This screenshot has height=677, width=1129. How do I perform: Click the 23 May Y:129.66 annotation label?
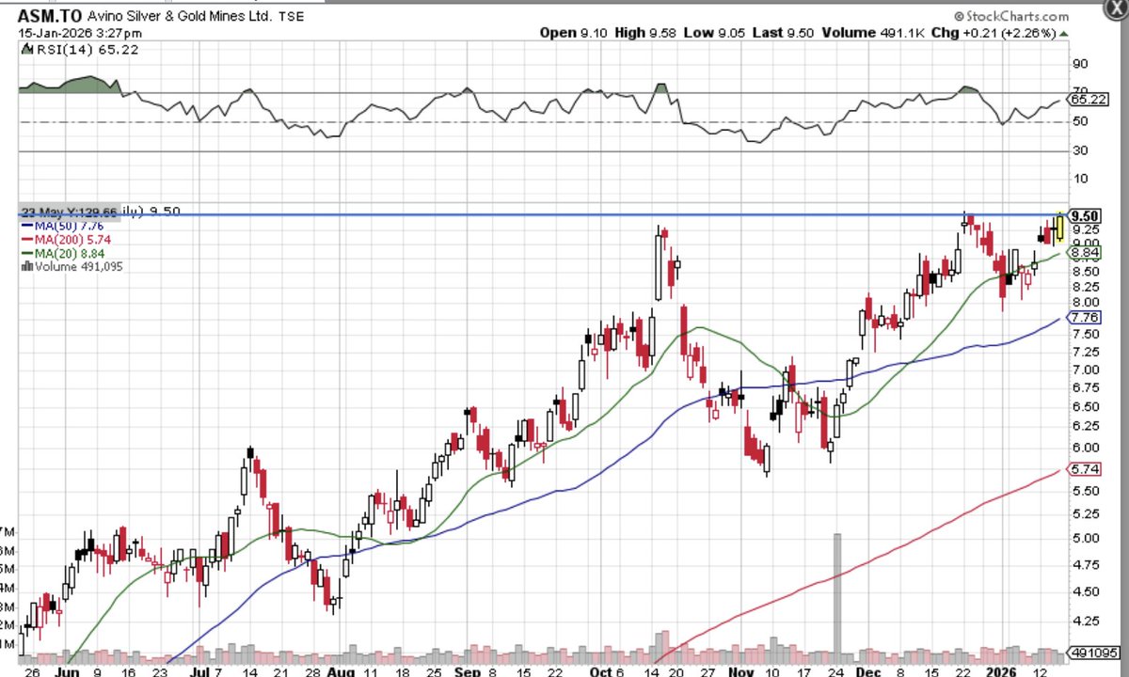point(69,213)
